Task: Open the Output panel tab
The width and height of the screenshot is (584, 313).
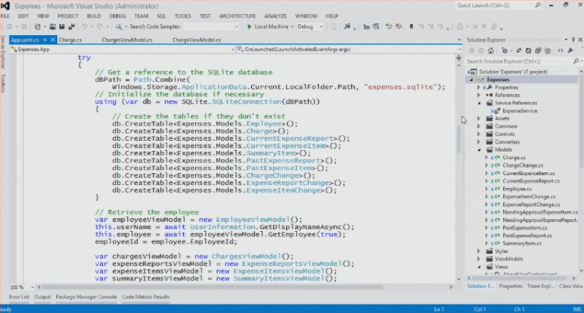Action: point(42,297)
